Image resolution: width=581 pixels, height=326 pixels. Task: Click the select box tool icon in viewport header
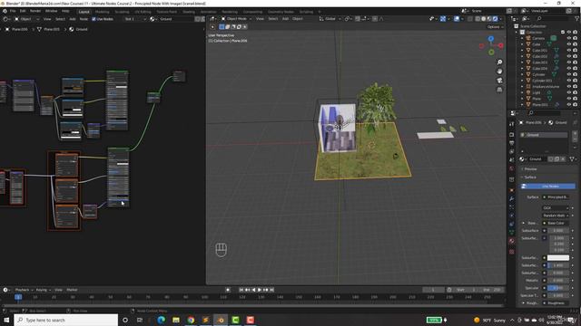(222, 26)
